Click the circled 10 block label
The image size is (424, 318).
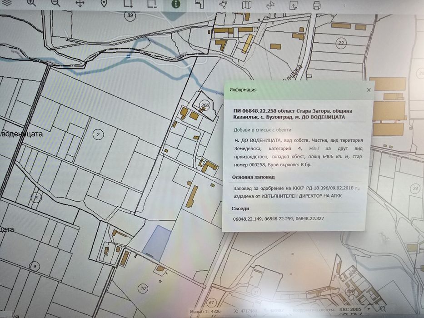tap(143, 288)
